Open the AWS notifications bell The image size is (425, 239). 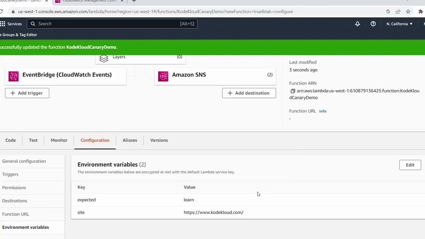358,24
